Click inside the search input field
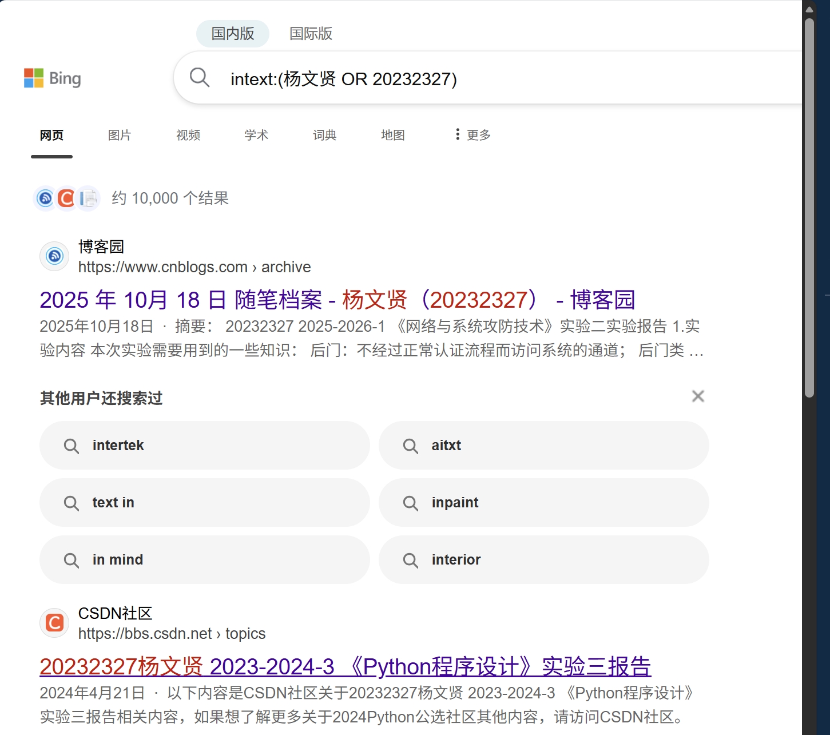 (x=400, y=78)
